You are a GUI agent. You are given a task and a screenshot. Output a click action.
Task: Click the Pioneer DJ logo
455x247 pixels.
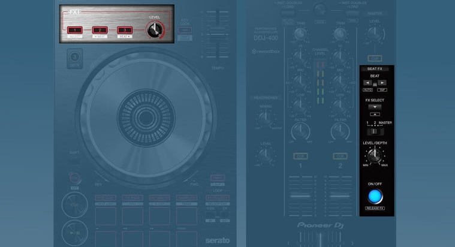pyautogui.click(x=320, y=225)
